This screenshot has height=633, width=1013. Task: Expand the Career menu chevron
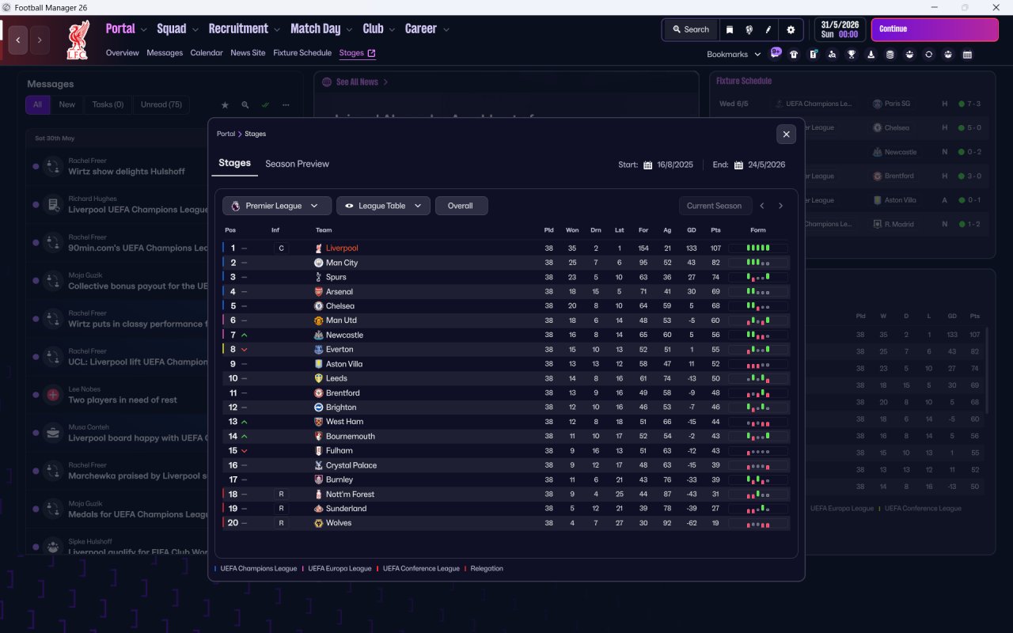click(446, 30)
